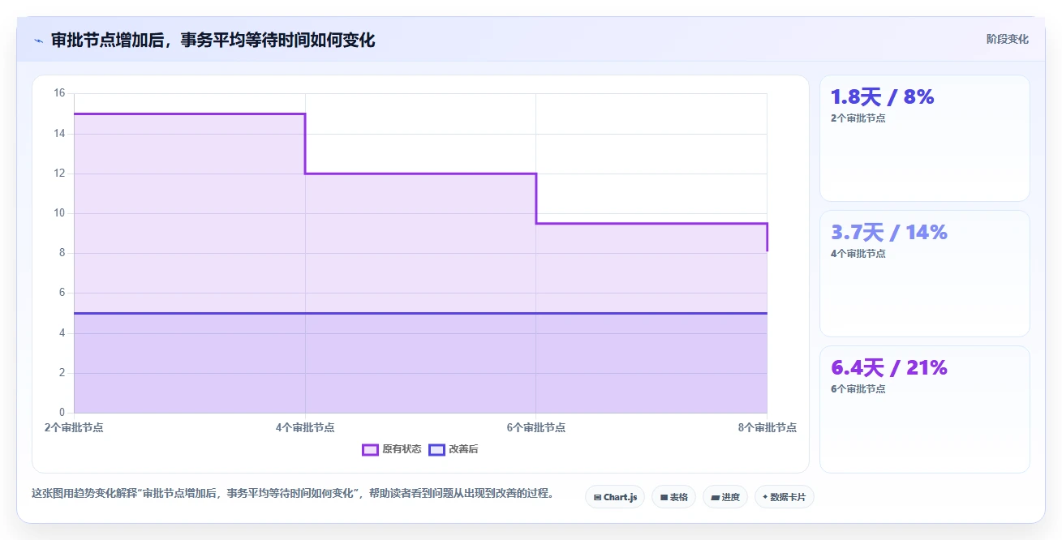Click the y-axis value 12

(x=59, y=174)
